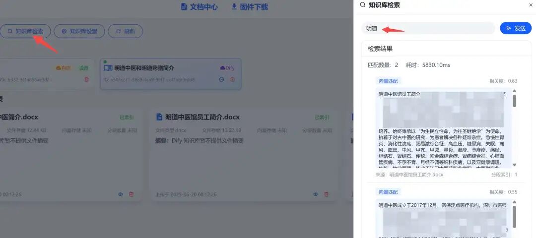Delete the 自研 knowledge base card

[86, 79]
